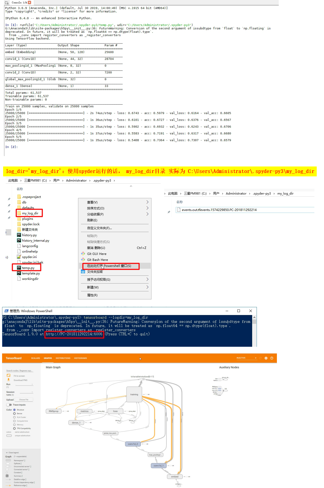Click the langconfig file icon
324x488 pixels.
pyautogui.click(x=19, y=246)
